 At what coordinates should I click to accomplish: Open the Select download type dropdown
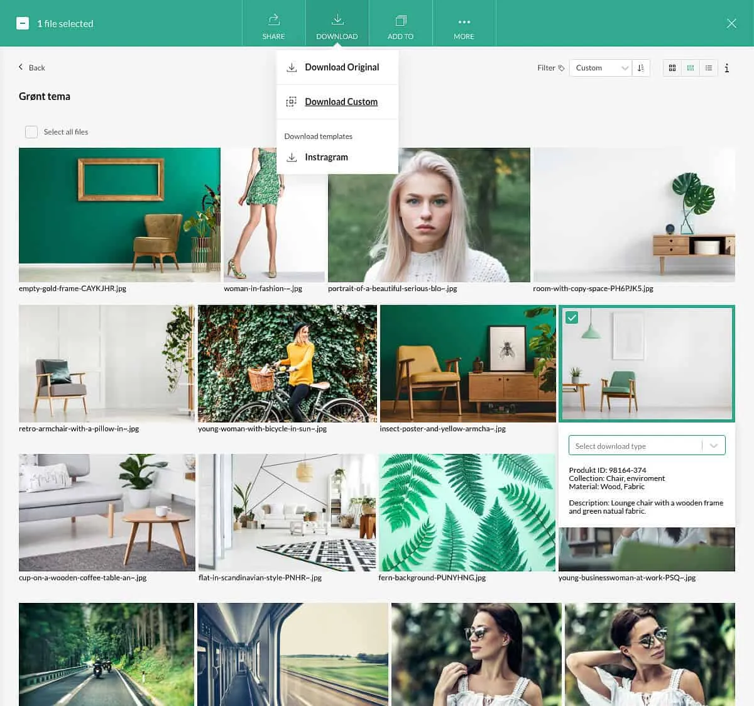[x=647, y=446]
